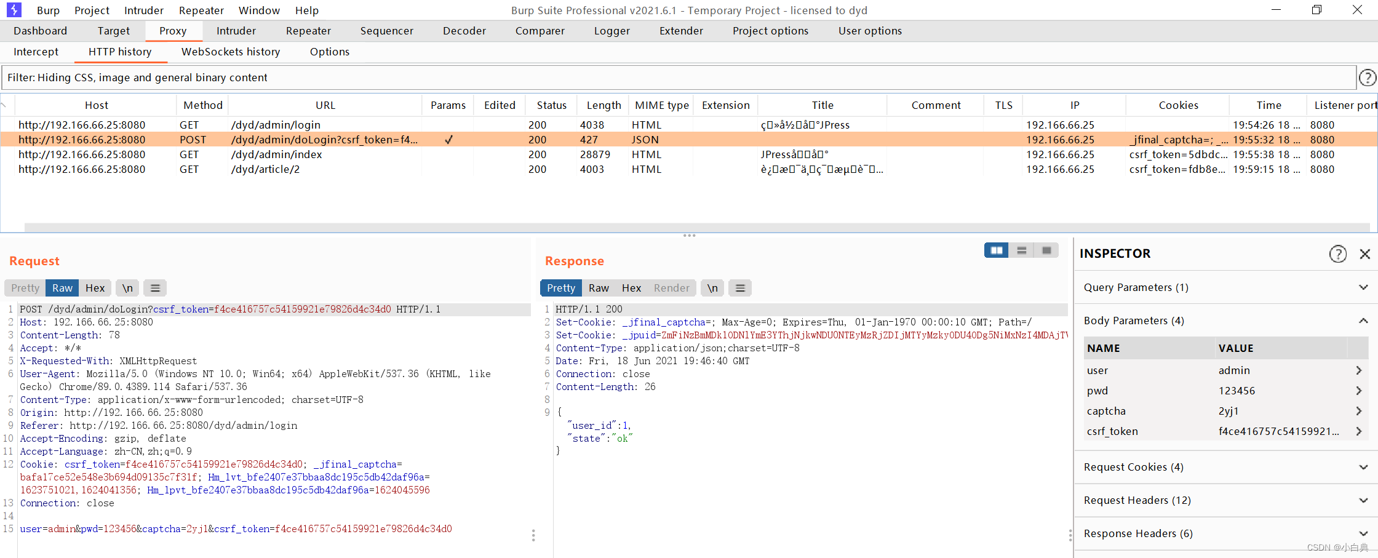Open details arrow for captcha parameter

click(1358, 411)
